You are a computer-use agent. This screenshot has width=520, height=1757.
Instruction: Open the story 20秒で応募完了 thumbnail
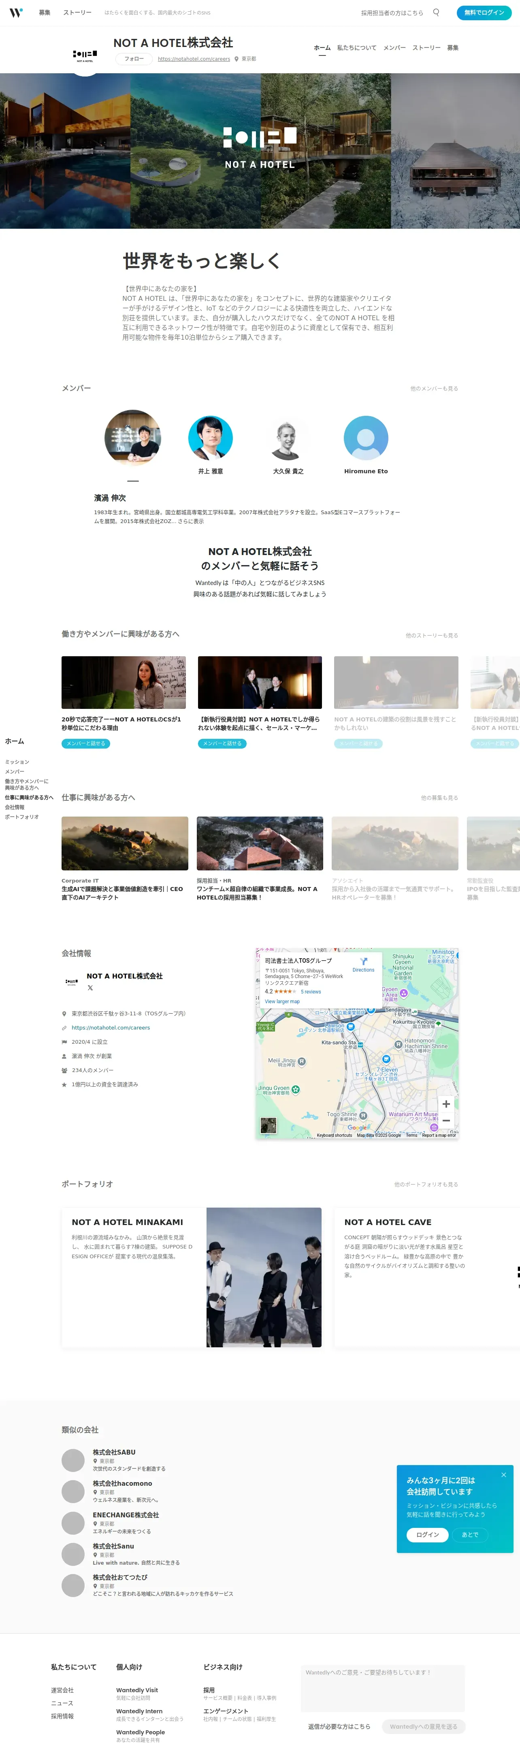click(124, 682)
